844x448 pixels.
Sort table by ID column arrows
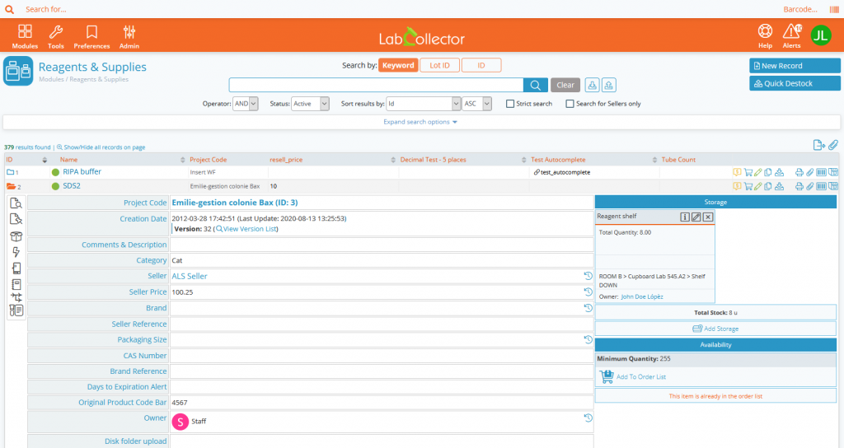tap(45, 160)
